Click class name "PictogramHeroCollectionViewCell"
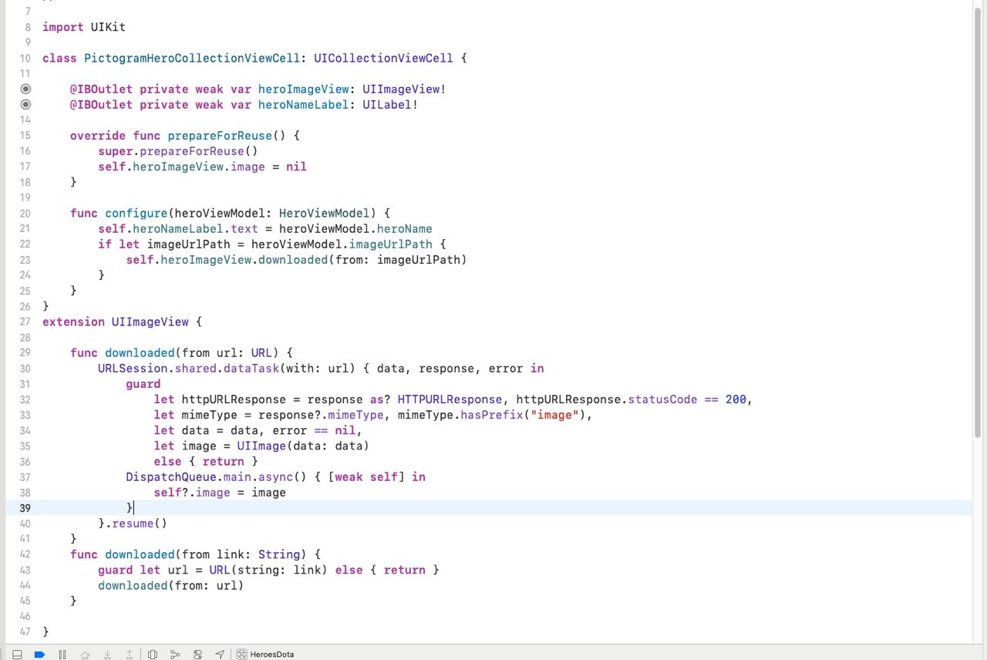 point(192,58)
